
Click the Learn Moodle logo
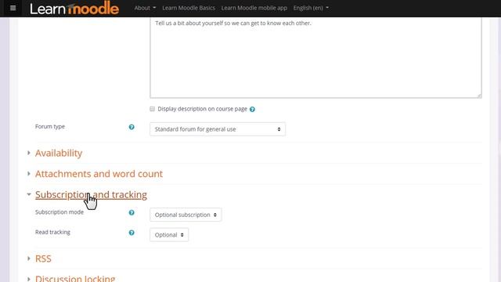pos(74,8)
